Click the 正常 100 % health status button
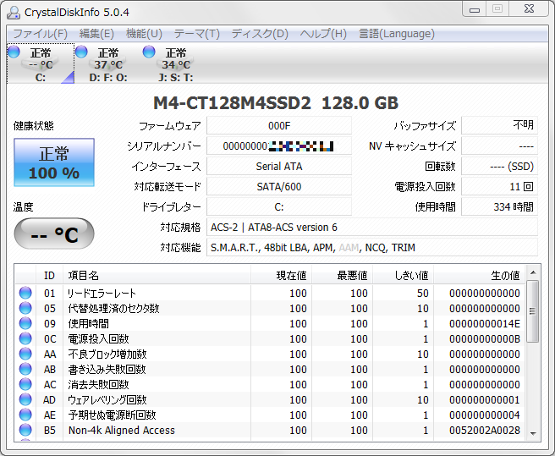 [x=54, y=162]
